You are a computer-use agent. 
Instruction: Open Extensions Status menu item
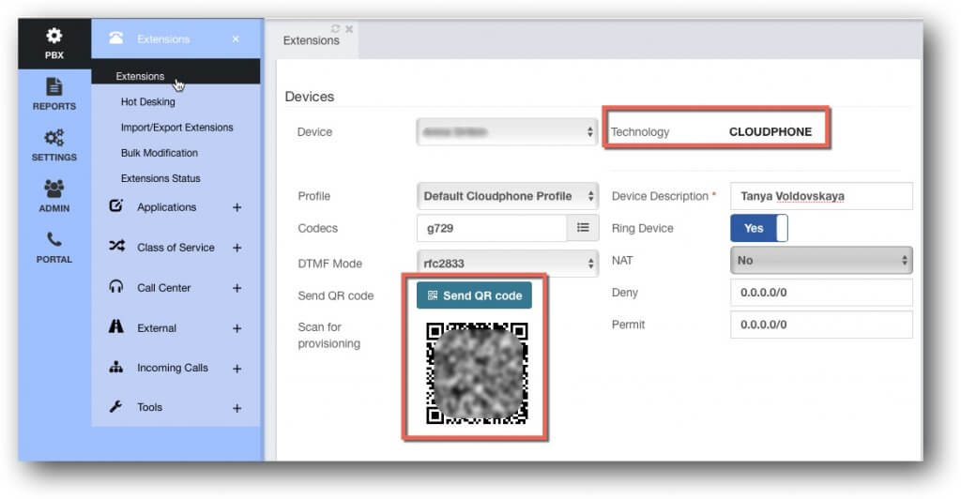(160, 178)
